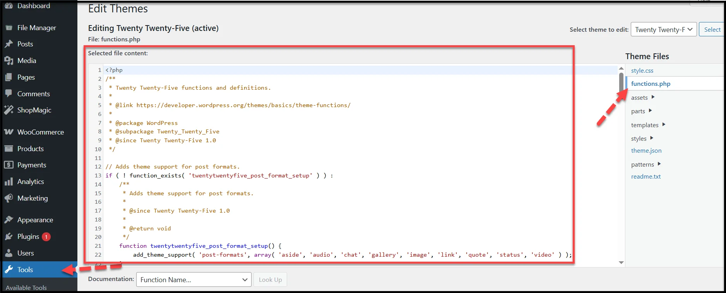Click 'Editing Twenty Twenty-Five (active)' heading
This screenshot has width=726, height=293.
153,28
